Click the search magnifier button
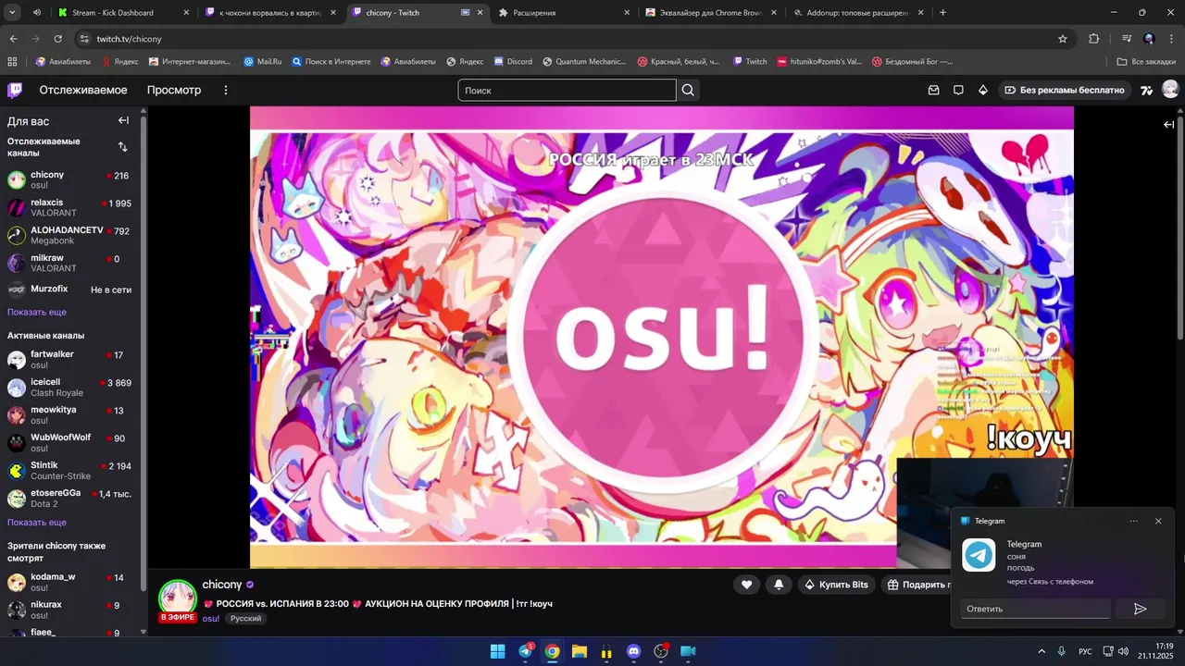The width and height of the screenshot is (1185, 666). click(688, 90)
